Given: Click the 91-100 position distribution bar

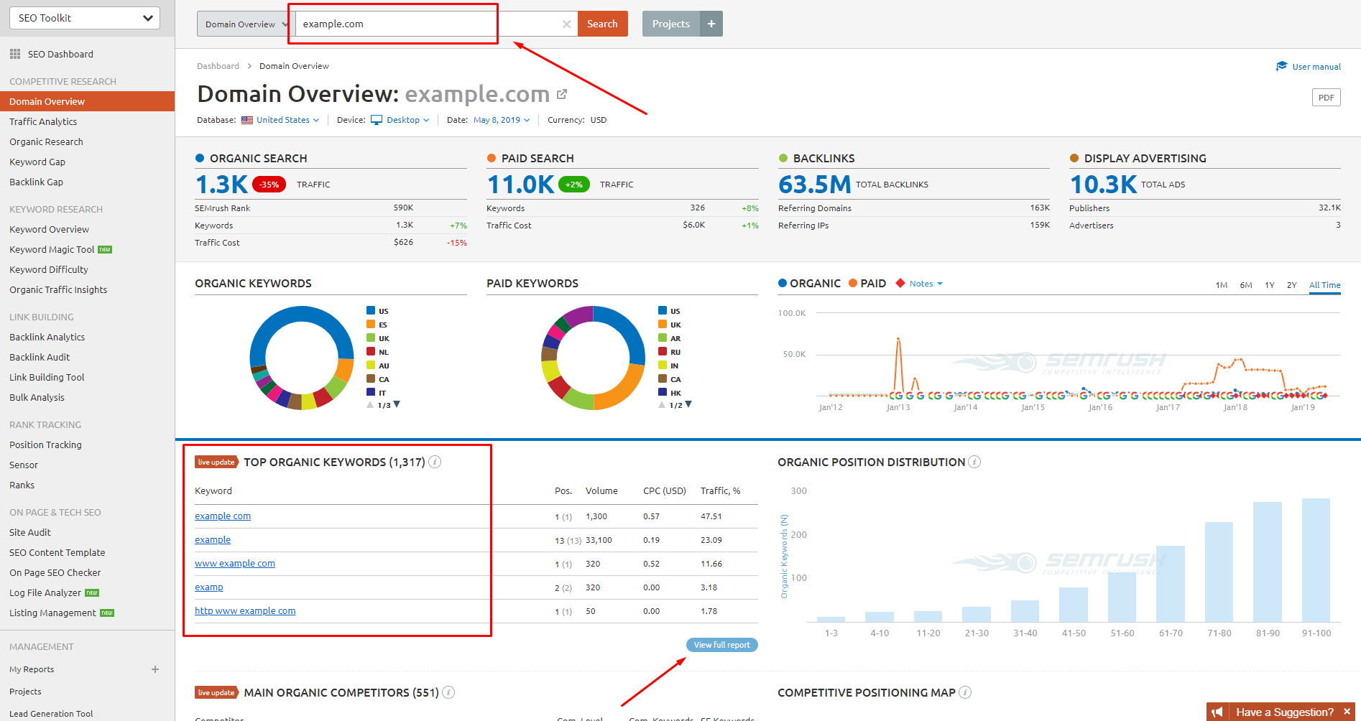Looking at the screenshot, I should [x=1316, y=559].
